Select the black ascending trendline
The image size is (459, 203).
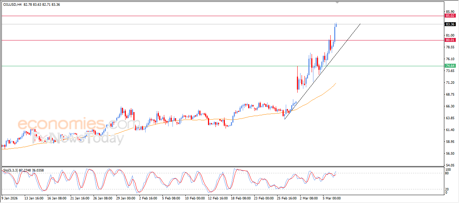[x=322, y=71]
